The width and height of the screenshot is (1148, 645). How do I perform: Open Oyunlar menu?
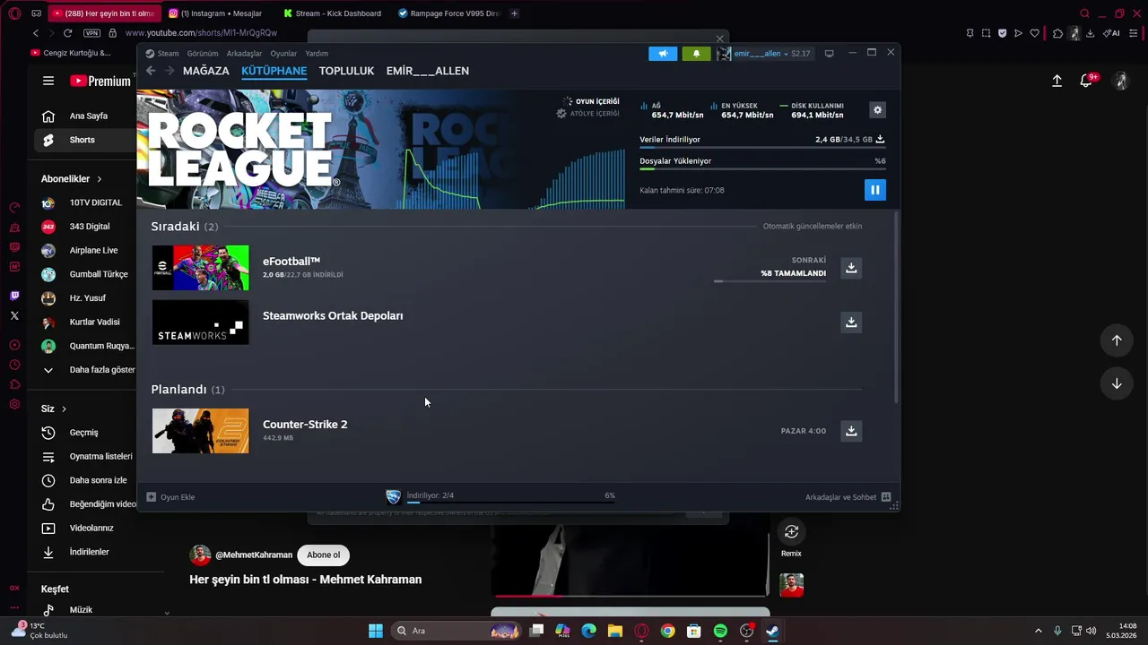click(x=283, y=54)
